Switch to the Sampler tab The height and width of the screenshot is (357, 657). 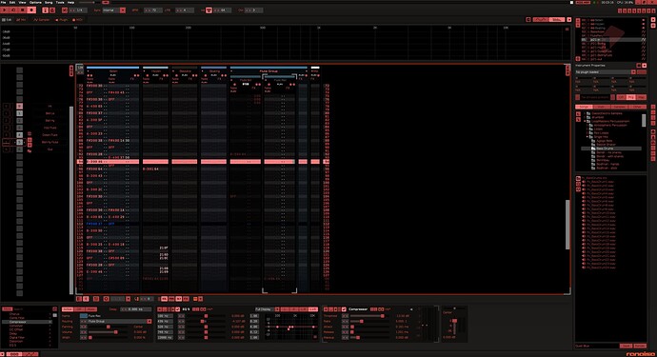click(x=42, y=20)
